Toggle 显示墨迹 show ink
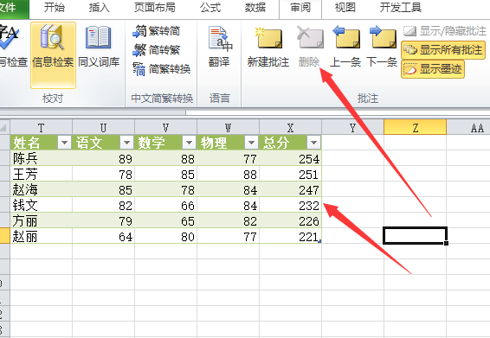 pyautogui.click(x=433, y=69)
